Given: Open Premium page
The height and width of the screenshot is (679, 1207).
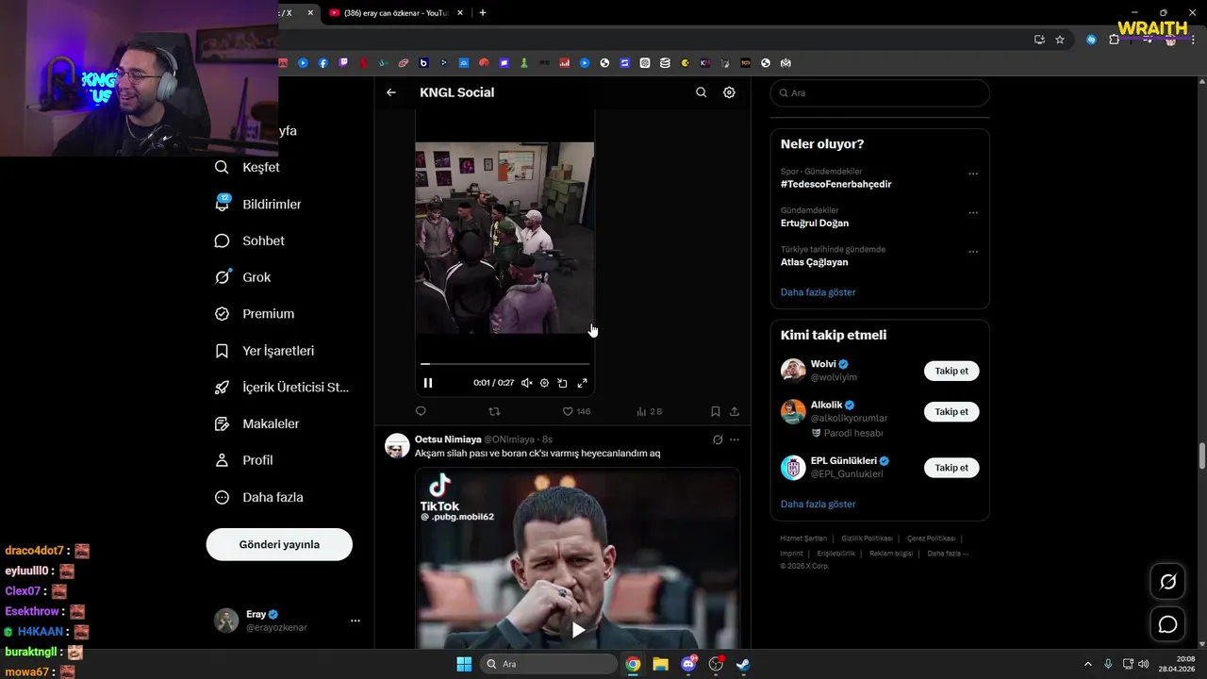Looking at the screenshot, I should click(x=255, y=314).
